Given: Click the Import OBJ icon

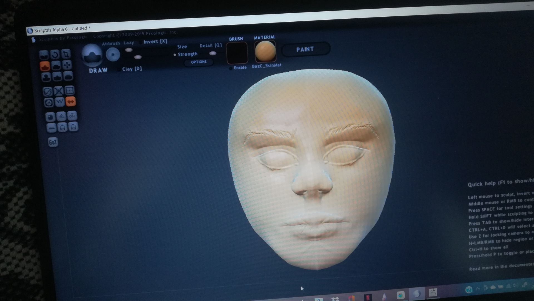Looking at the screenshot, I should pos(61,116).
